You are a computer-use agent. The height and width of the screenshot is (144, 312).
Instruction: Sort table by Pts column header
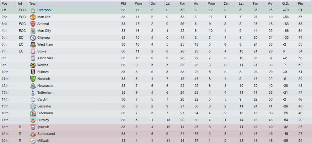pyautogui.click(x=304, y=3)
